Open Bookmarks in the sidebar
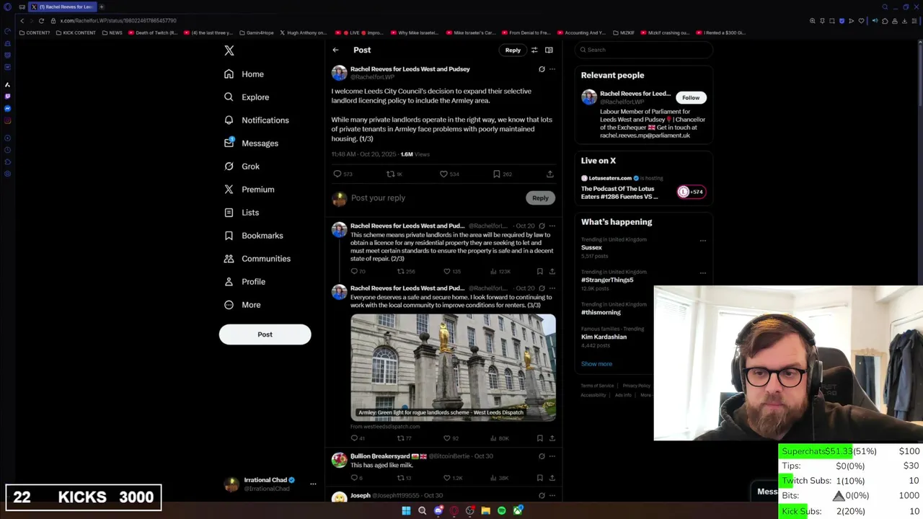 253,236
